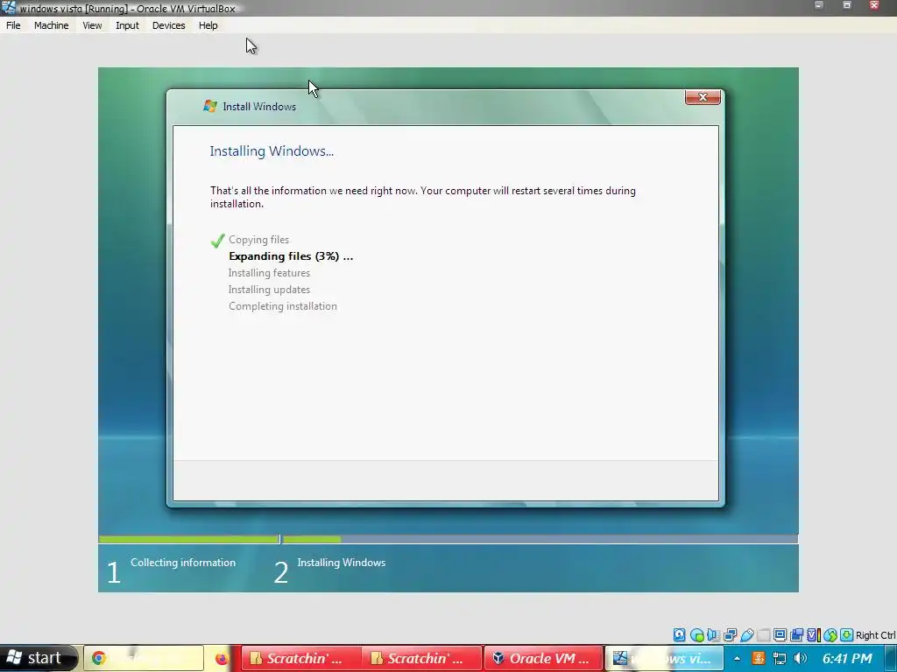Open the Scratchin' taskbar button beside Oracle VM
Screen dimensions: 897x672
coord(421,658)
